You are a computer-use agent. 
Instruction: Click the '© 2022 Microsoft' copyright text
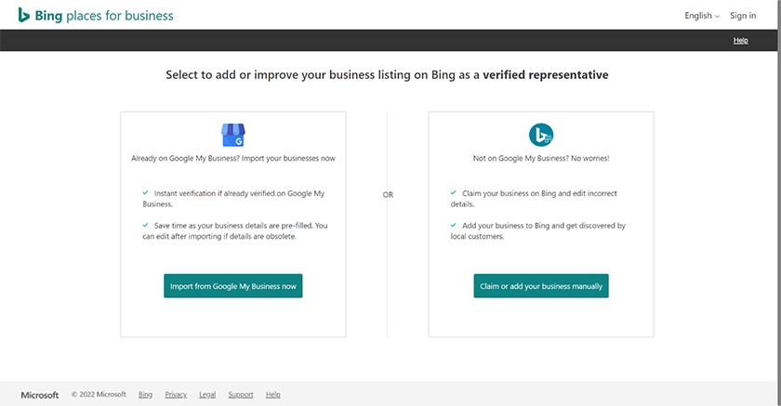[x=99, y=395]
